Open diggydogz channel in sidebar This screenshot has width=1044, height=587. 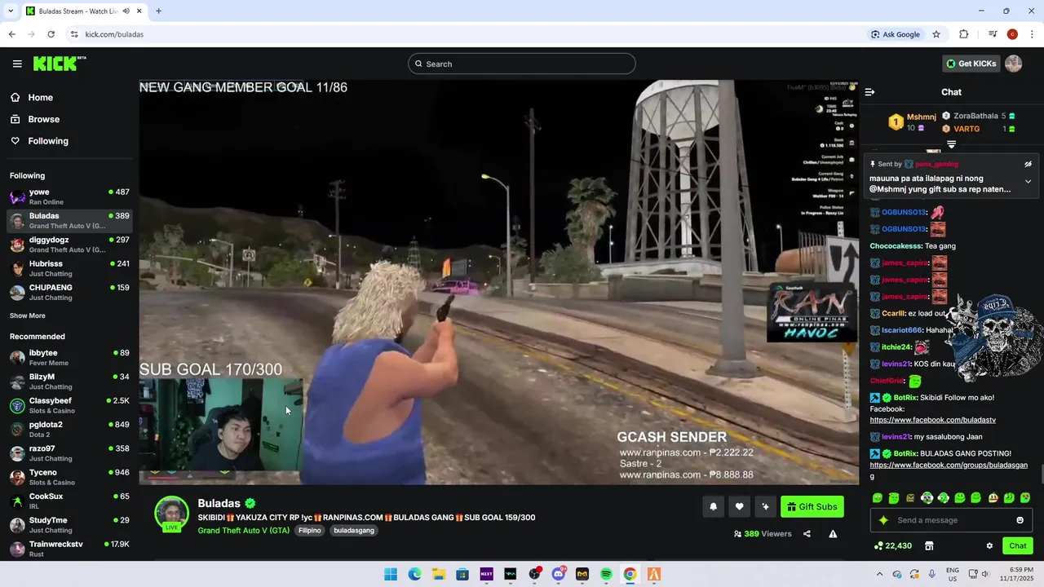click(69, 245)
